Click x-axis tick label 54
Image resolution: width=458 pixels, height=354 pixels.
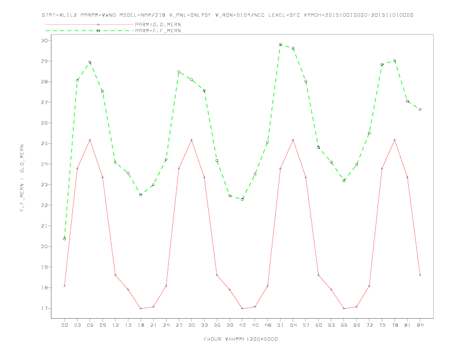(293, 325)
